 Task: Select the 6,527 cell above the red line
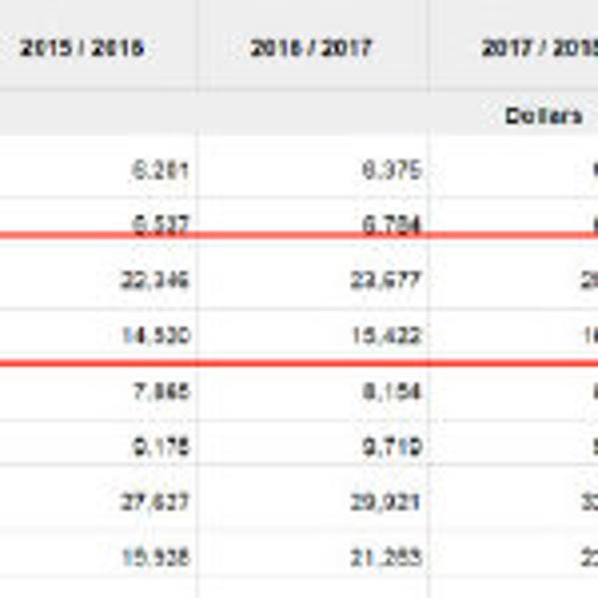(x=161, y=226)
